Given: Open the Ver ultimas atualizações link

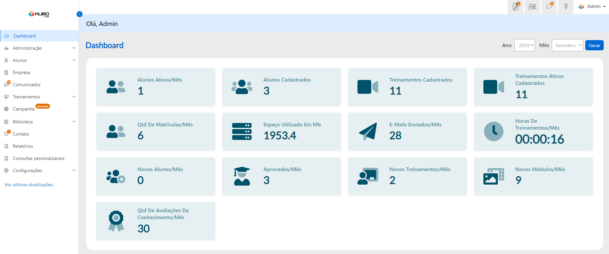Looking at the screenshot, I should pos(29,185).
